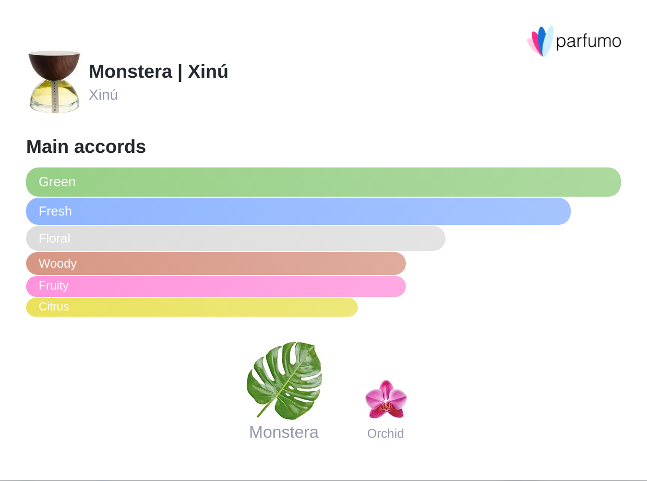Click the Main accords heading
Image resolution: width=647 pixels, height=481 pixels.
86,147
